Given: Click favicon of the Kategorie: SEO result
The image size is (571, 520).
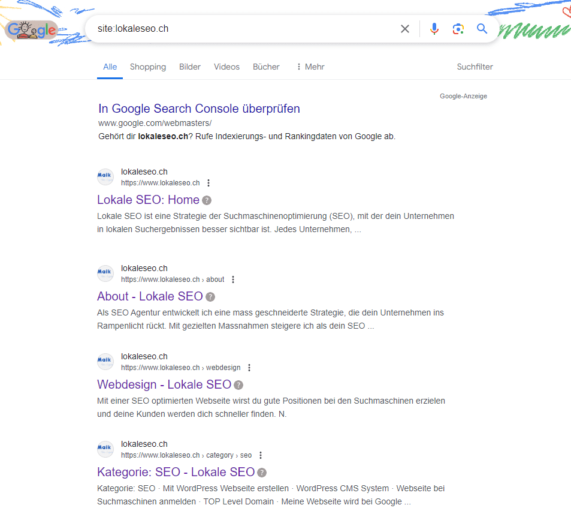Looking at the screenshot, I should click(x=105, y=449).
